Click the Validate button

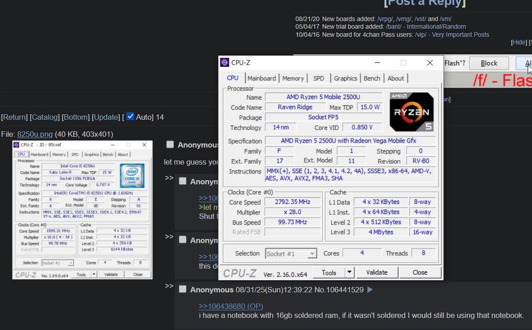coord(377,273)
